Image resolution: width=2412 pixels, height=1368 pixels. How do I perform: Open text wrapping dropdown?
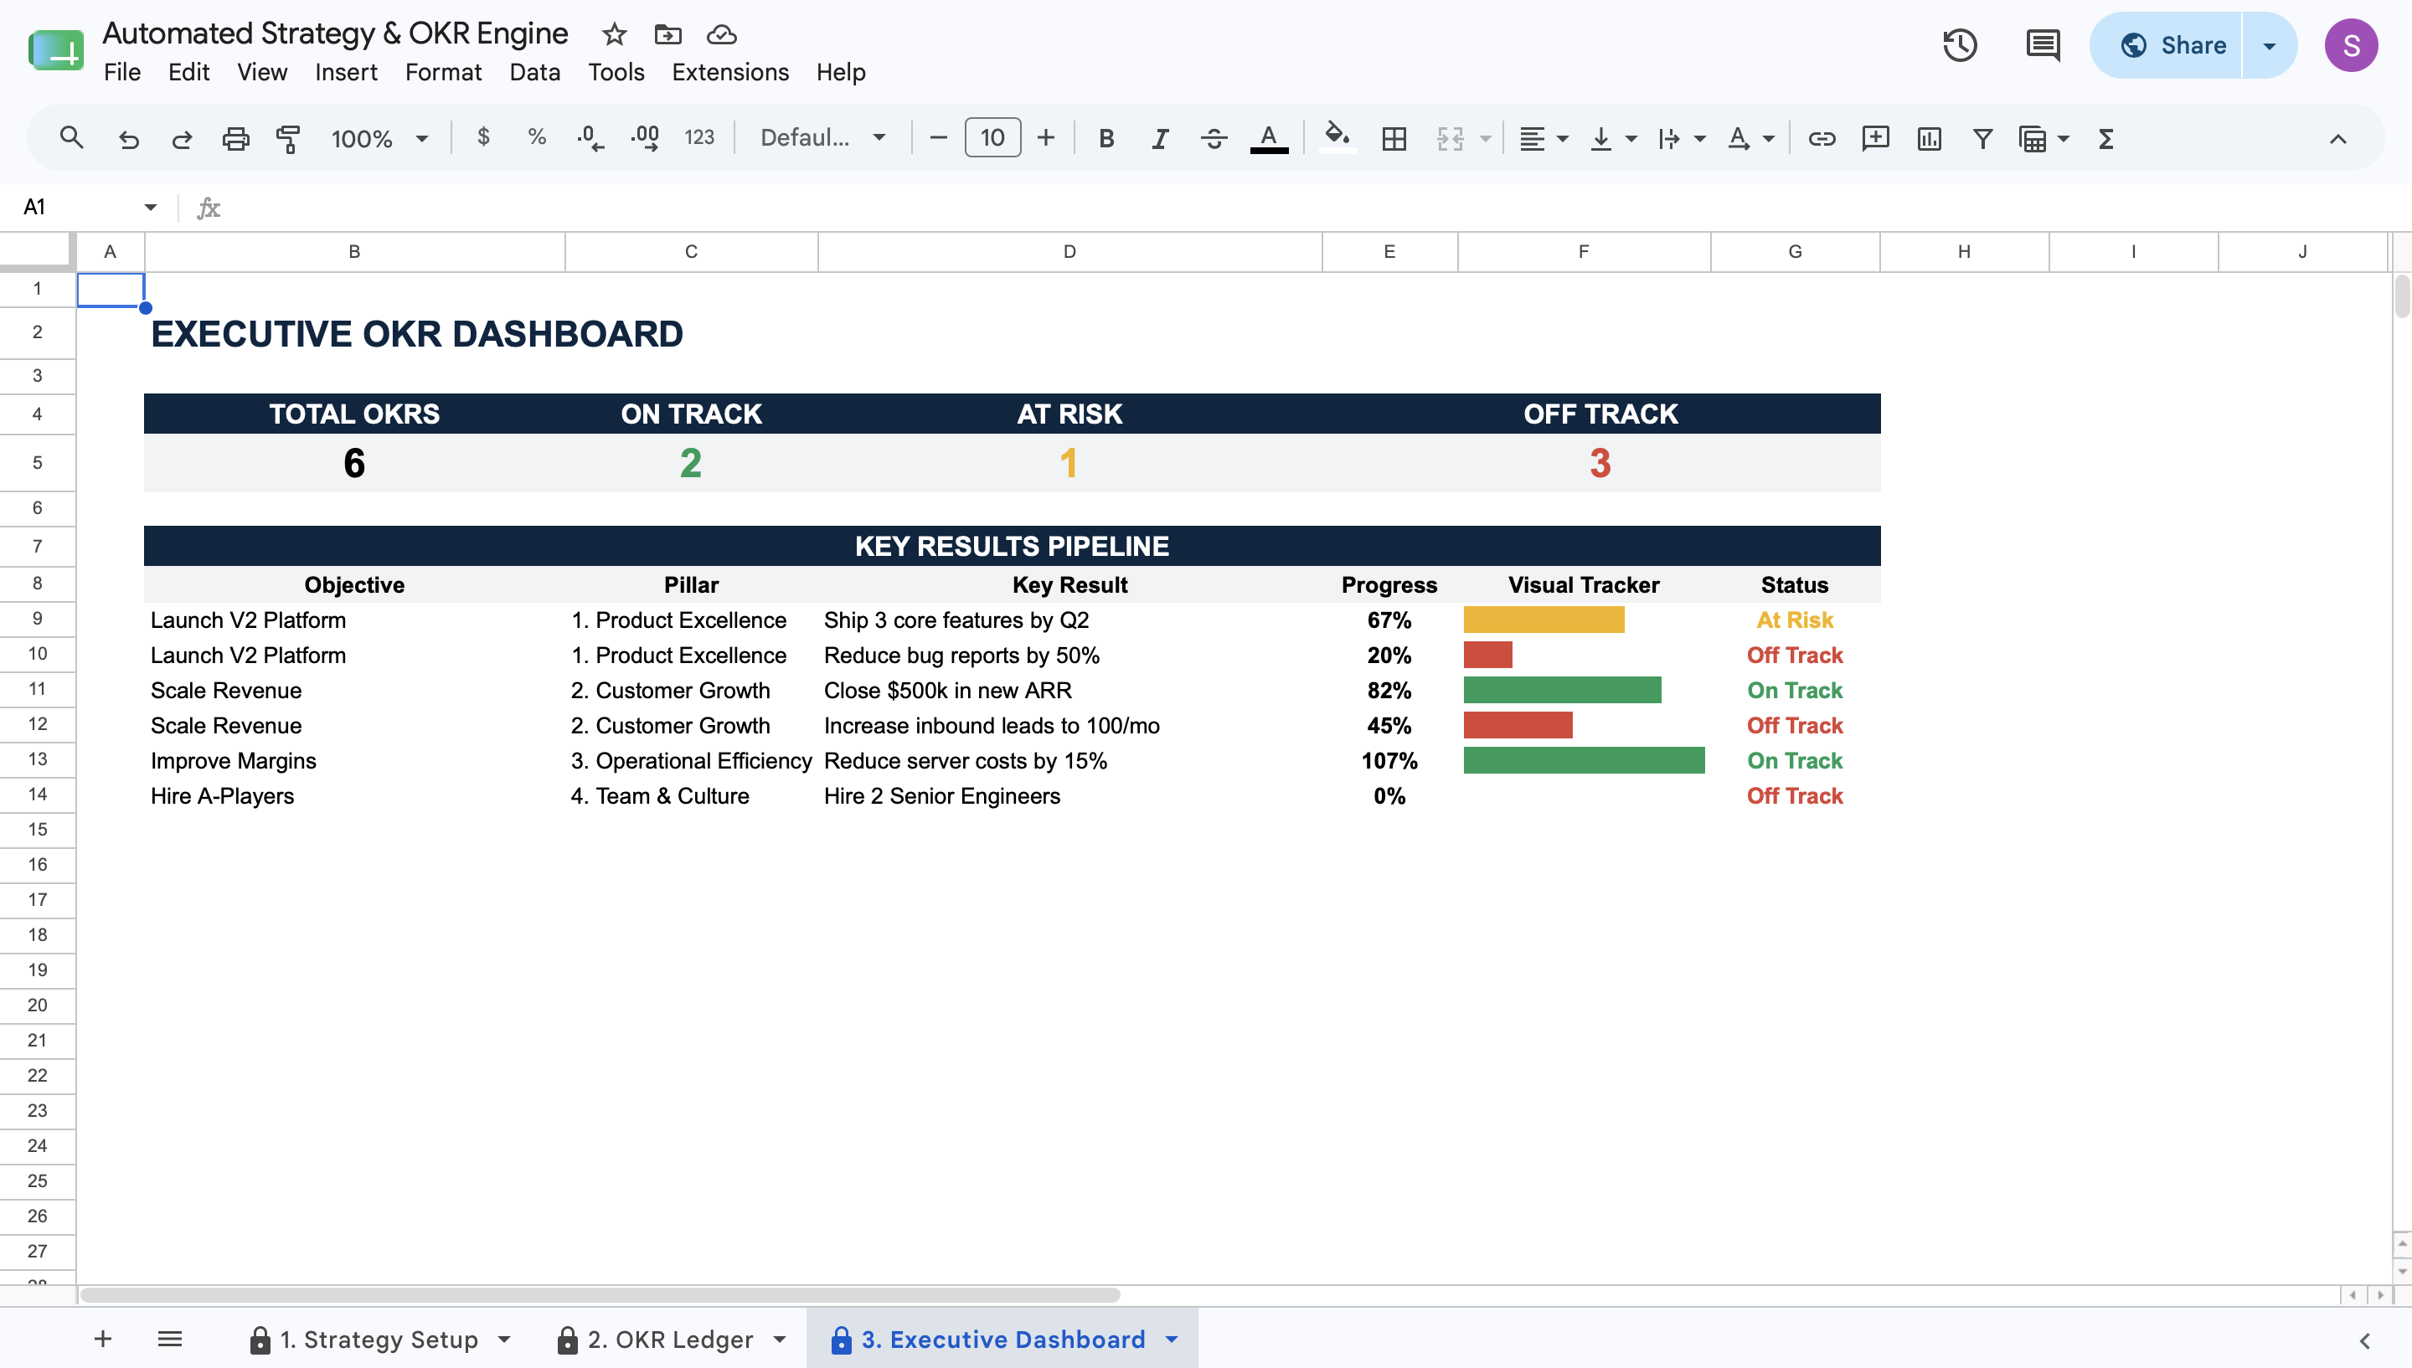point(1680,138)
